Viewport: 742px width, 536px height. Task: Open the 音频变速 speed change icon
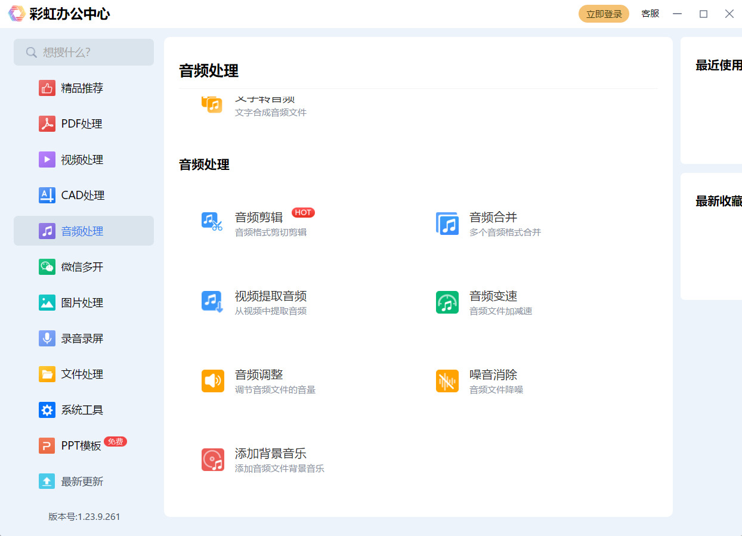click(447, 302)
